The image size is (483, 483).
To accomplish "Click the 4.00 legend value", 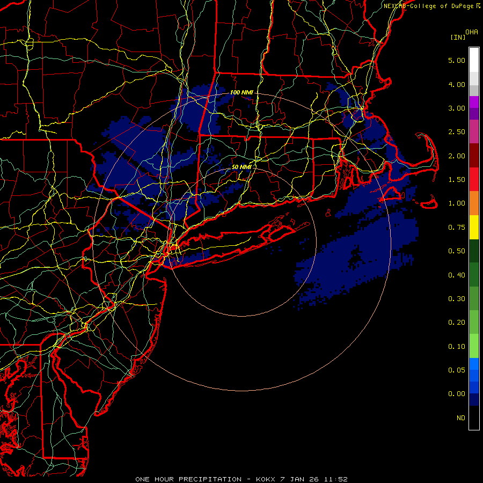I will pyautogui.click(x=457, y=84).
